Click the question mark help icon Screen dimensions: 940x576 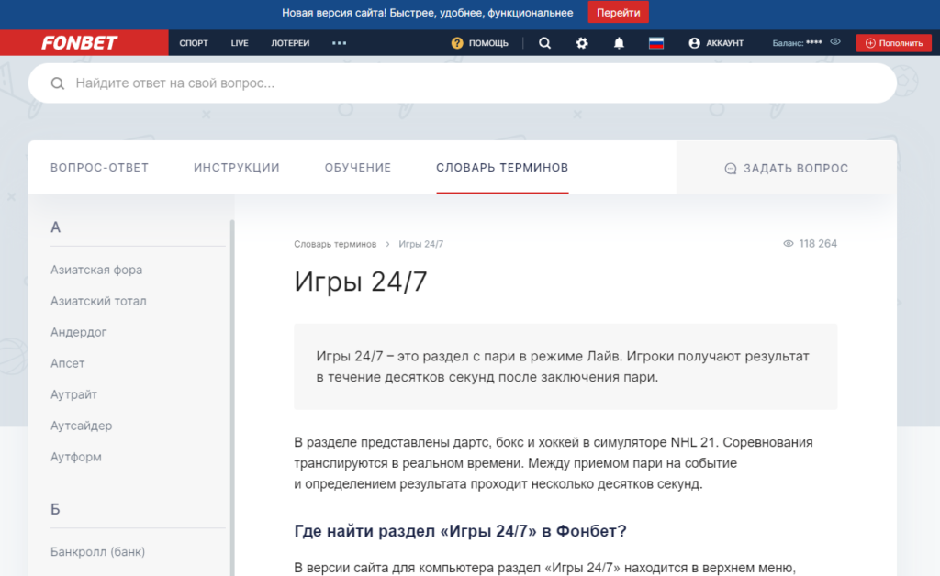(x=457, y=43)
